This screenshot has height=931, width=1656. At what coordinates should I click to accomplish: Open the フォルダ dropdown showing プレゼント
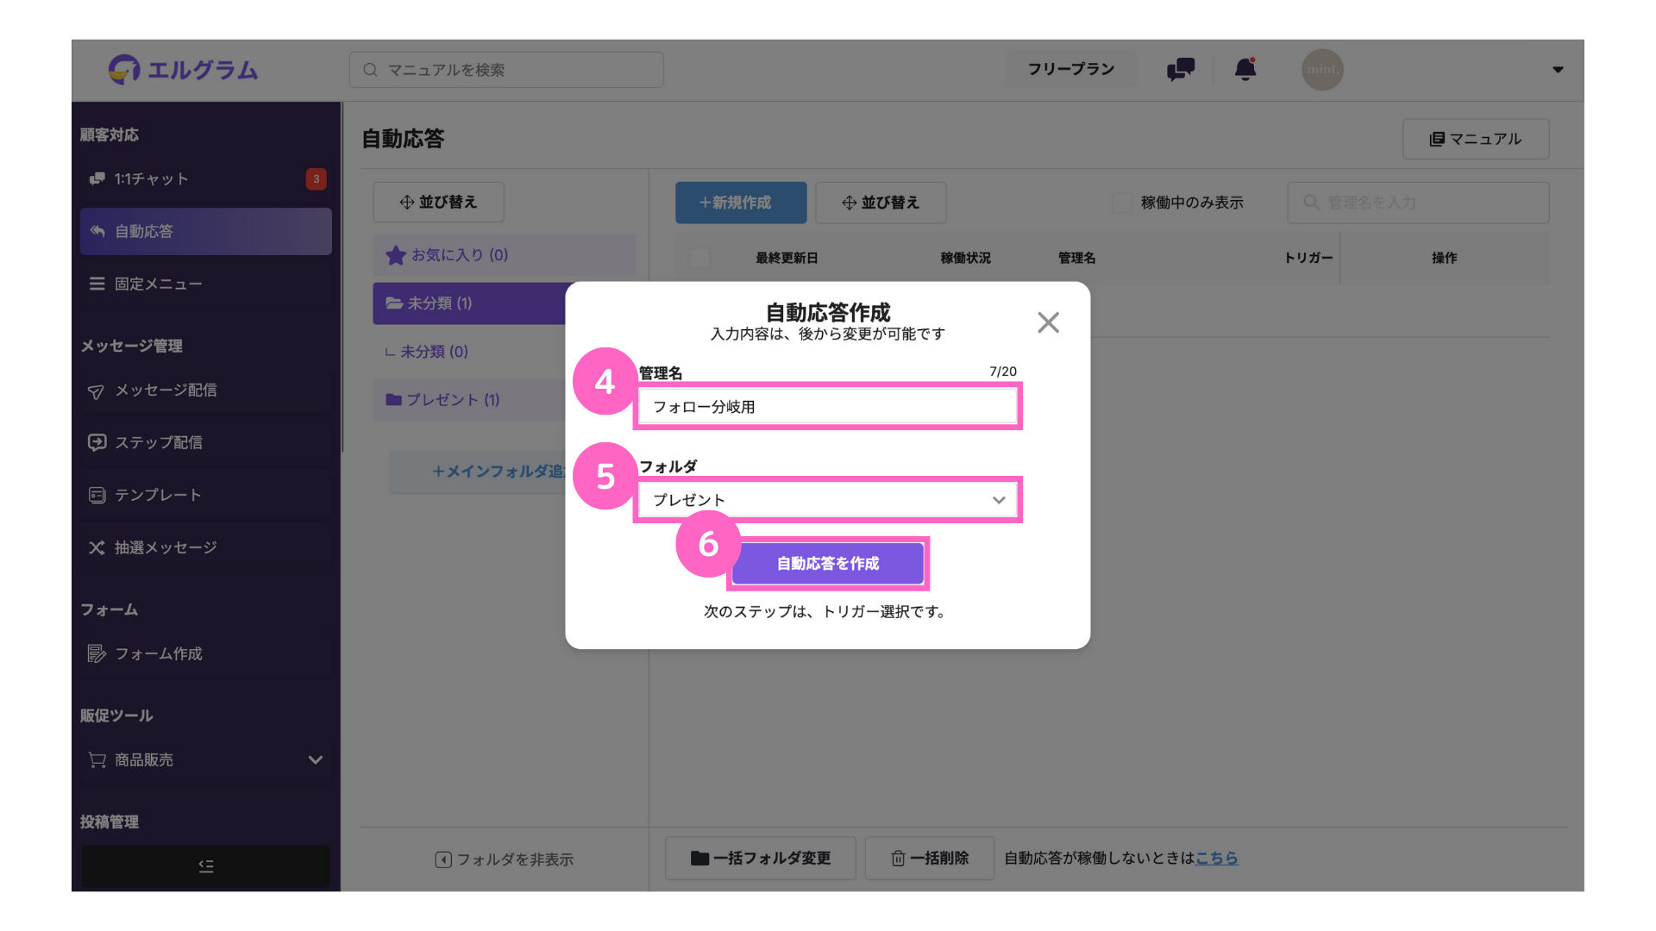tap(828, 500)
